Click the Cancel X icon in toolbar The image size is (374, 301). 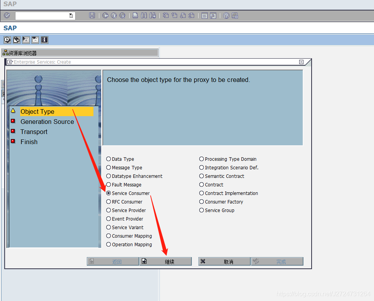[x=122, y=16]
